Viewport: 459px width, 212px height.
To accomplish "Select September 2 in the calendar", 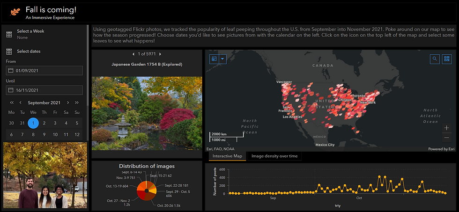I will coord(44,123).
